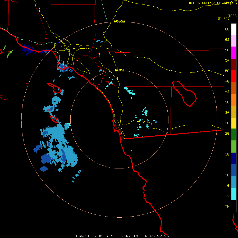
Task: Select the "6" legend value
Action: (x=228, y=186)
